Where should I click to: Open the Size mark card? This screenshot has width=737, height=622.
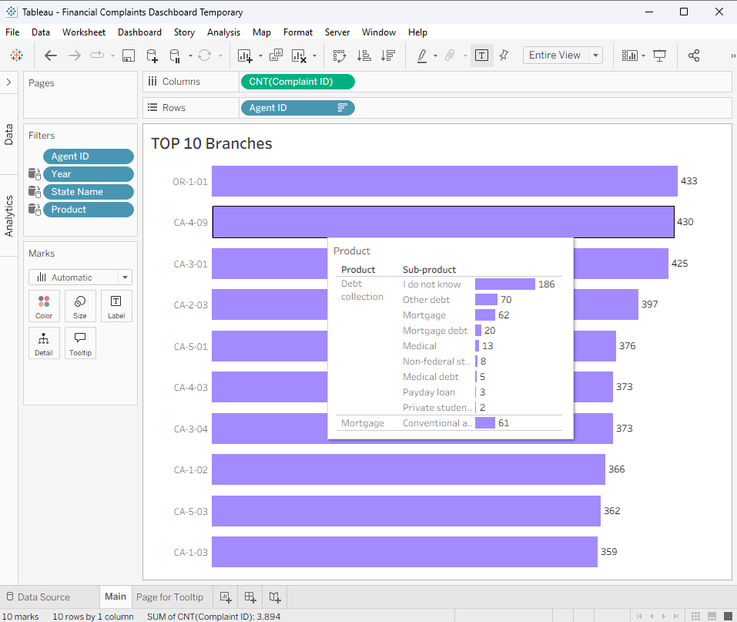click(80, 306)
